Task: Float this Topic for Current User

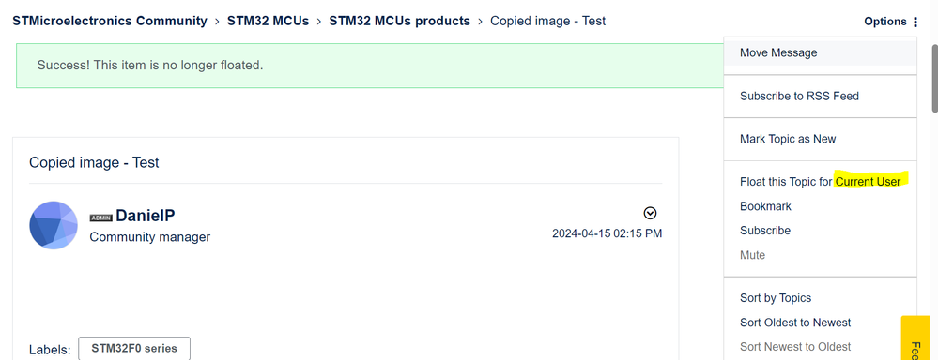Action: [x=820, y=182]
